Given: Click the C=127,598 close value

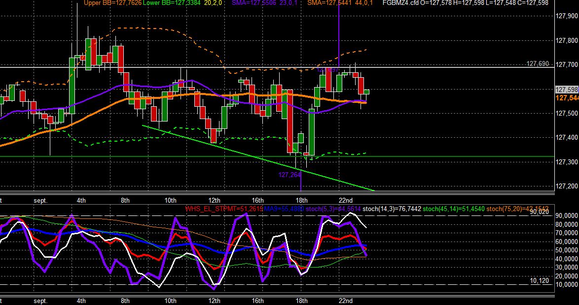Looking at the screenshot, I should [x=533, y=3].
